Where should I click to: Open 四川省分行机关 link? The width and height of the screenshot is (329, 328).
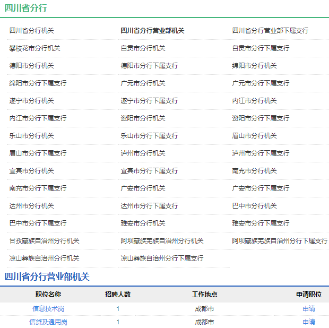pyautogui.click(x=31, y=31)
